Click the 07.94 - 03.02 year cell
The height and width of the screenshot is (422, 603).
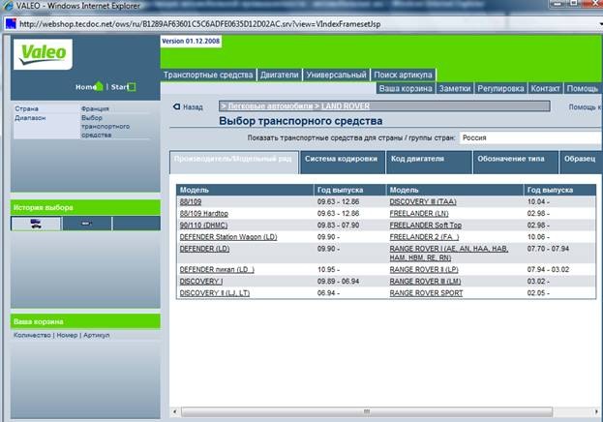pyautogui.click(x=548, y=270)
